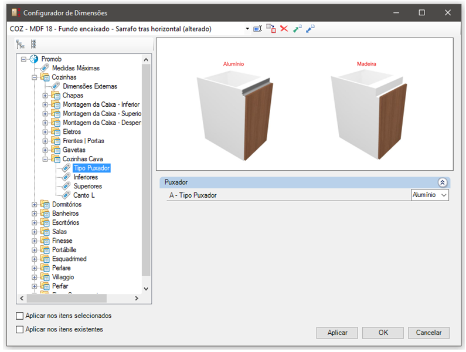Click the Canto L tag icon
Viewport: 466px width, 352px height.
66,195
